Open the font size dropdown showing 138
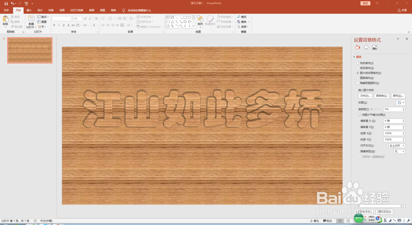The width and height of the screenshot is (412, 225). tap(82, 19)
